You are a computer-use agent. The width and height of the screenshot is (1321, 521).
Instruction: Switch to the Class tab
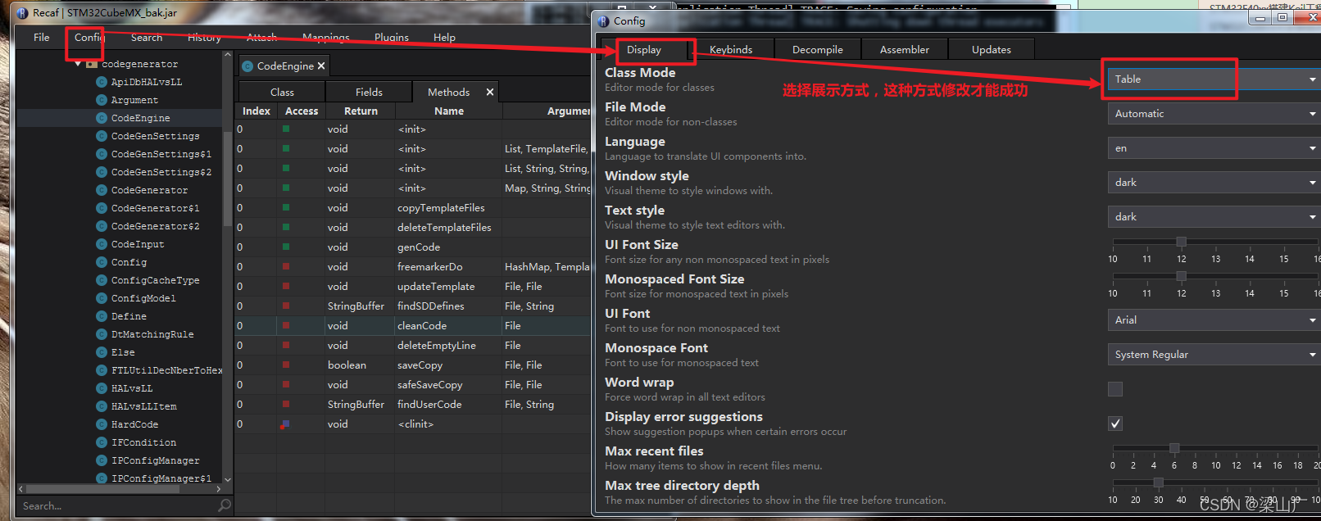coord(282,93)
